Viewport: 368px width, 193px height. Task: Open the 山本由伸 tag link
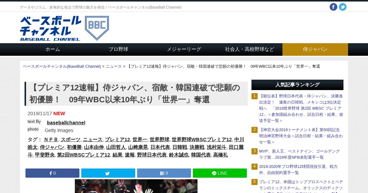pyautogui.click(x=94, y=147)
